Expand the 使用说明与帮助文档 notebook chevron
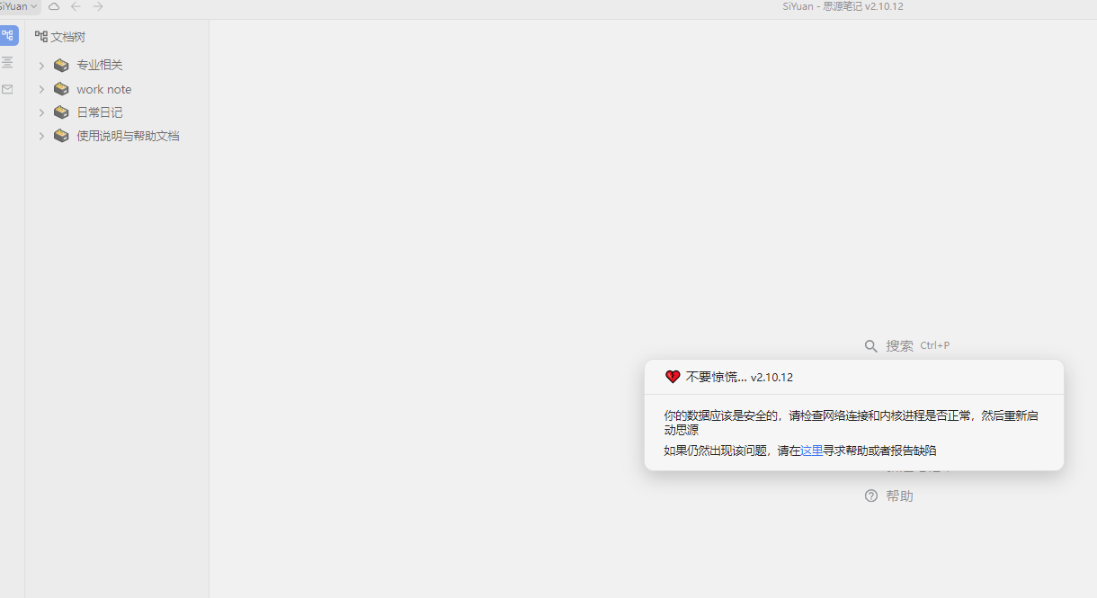1097x598 pixels. pos(41,136)
